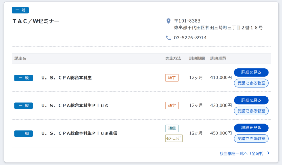Open 詳細を見る for 総合本科生Plus通信
This screenshot has width=282, height=165.
[251, 128]
